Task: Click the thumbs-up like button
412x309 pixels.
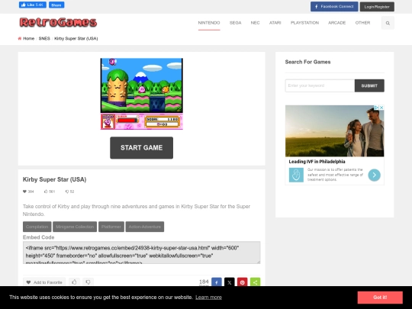Action: coord(74,282)
